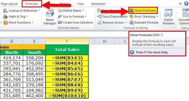Expand the Error Checking dropdown arrow
The image size is (189, 101).
[157, 16]
